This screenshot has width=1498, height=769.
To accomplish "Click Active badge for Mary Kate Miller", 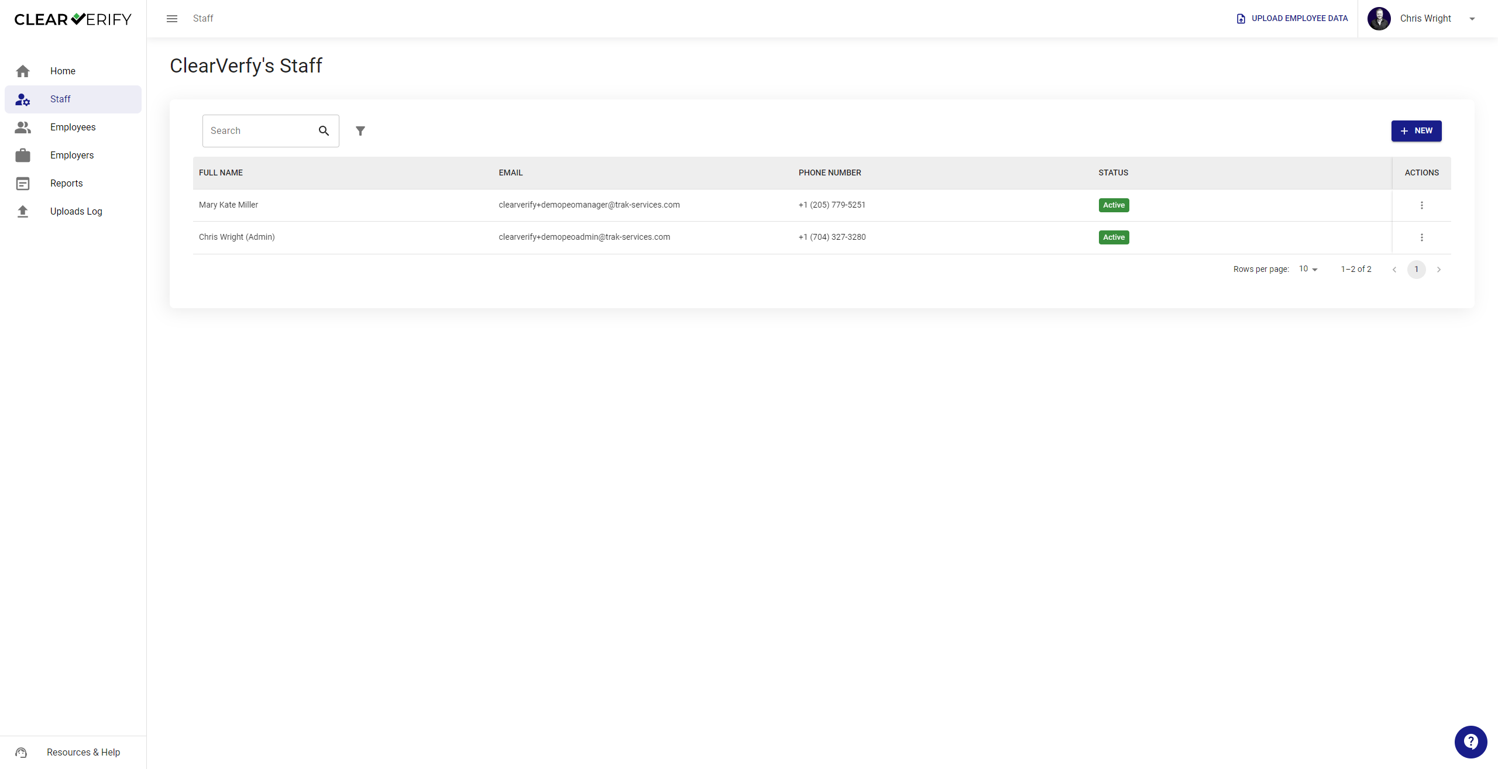I will [x=1114, y=205].
